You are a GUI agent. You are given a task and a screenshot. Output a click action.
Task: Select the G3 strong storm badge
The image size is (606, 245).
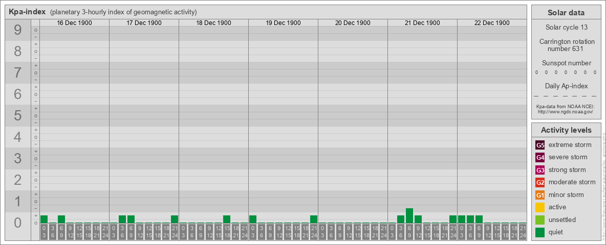coord(540,170)
